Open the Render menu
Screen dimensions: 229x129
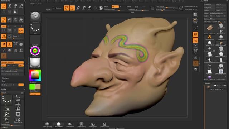click(x=135, y=1)
